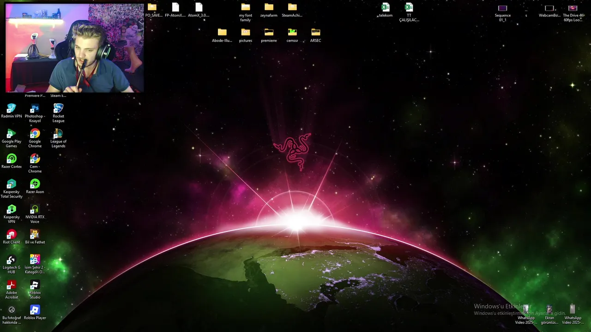Launch Roblox Studio shortcut
The image size is (591, 332).
point(35,290)
